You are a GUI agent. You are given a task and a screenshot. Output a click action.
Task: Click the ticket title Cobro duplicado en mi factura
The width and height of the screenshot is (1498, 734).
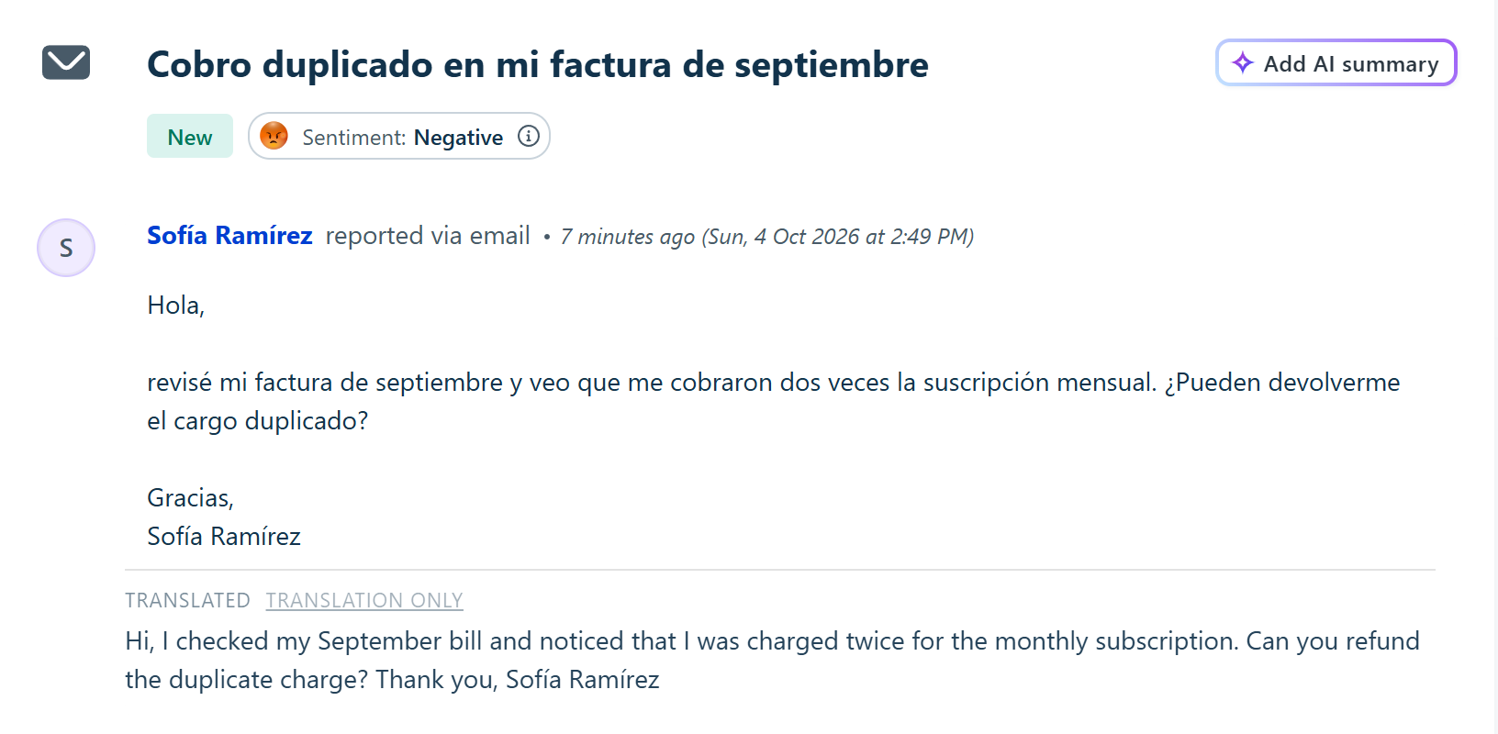(538, 65)
